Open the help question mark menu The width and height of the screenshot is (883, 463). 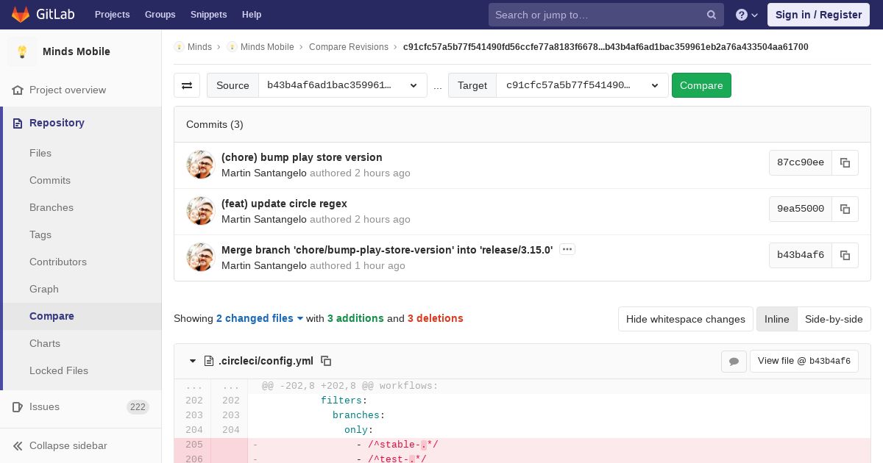tap(746, 15)
